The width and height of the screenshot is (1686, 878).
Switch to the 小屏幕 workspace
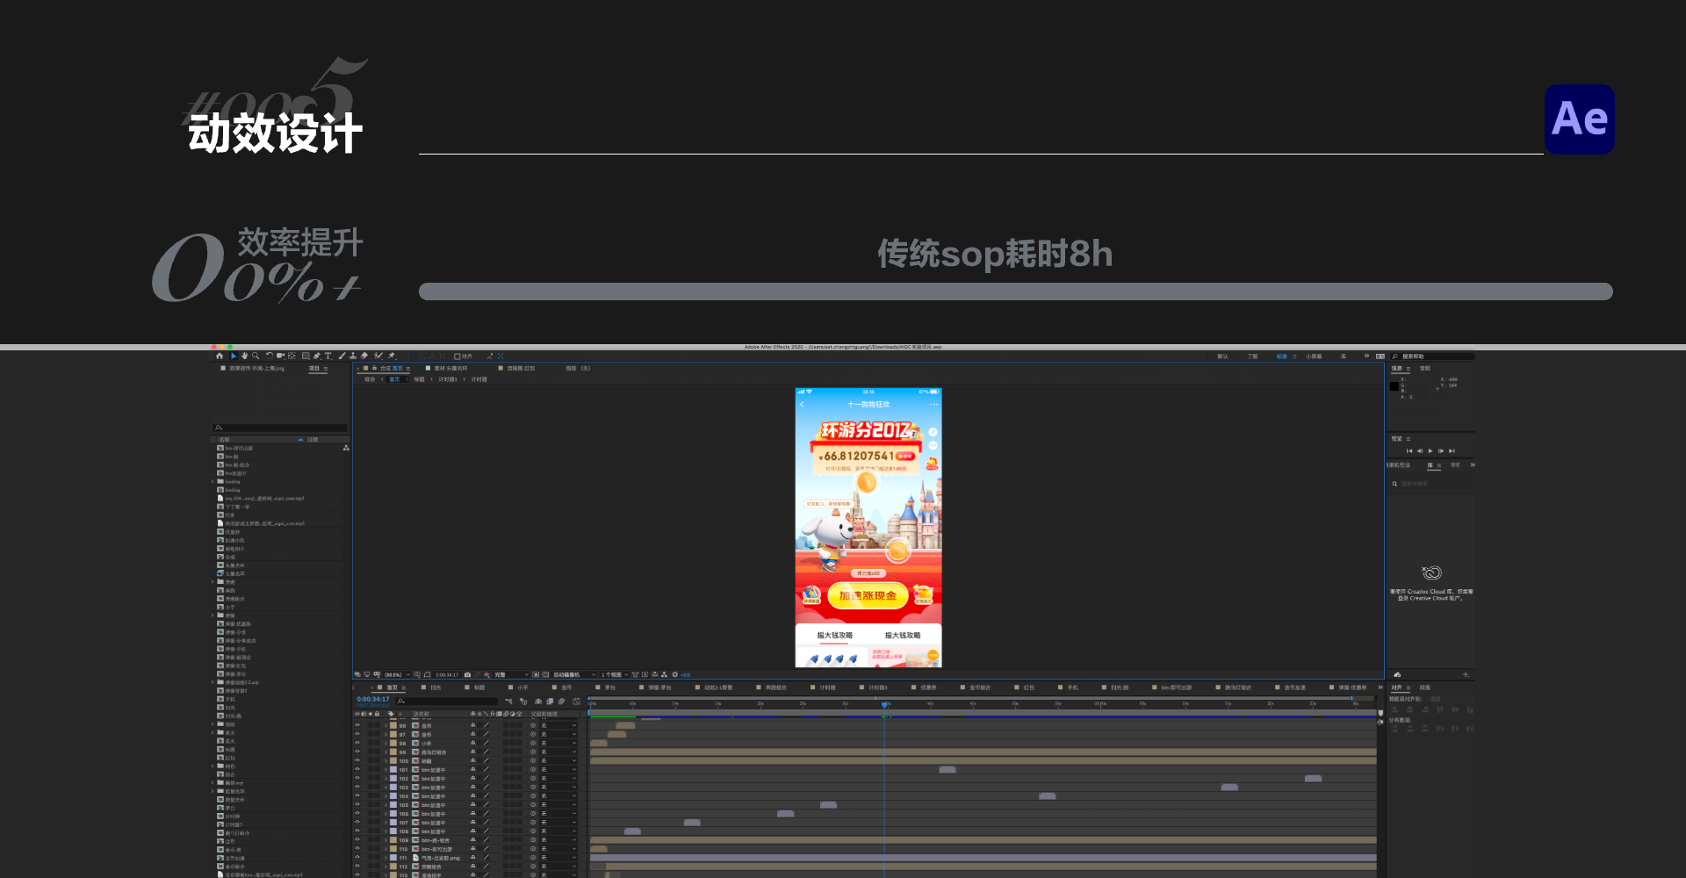pos(1314,356)
